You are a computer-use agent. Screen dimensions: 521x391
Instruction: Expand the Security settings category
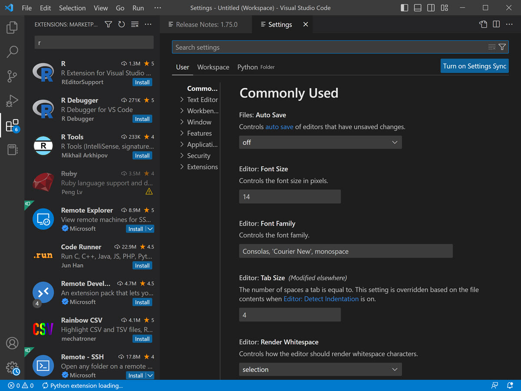(195, 156)
